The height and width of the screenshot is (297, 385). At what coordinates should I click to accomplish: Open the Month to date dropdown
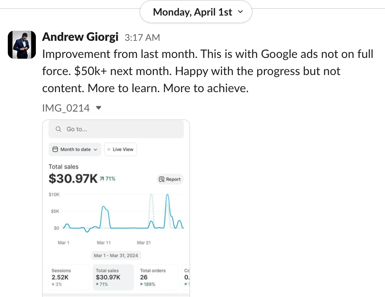[x=75, y=149]
